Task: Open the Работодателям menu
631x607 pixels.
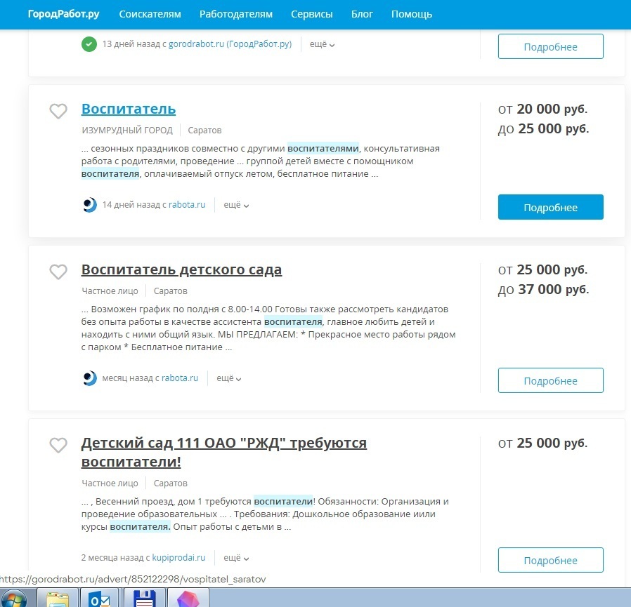Action: pyautogui.click(x=236, y=14)
